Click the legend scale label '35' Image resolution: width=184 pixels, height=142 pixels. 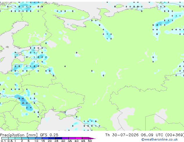click(70, 141)
